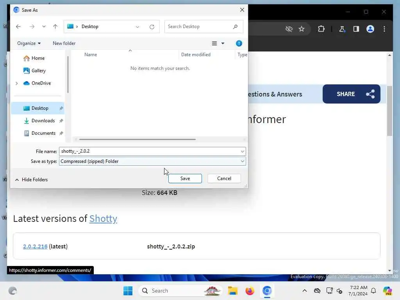Refresh the Desktop folder view

tap(152, 27)
